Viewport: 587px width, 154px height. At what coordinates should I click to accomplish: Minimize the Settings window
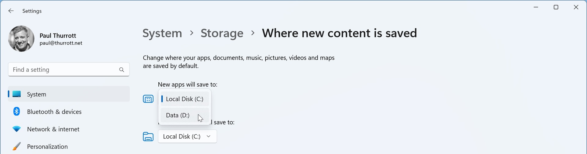point(536,7)
